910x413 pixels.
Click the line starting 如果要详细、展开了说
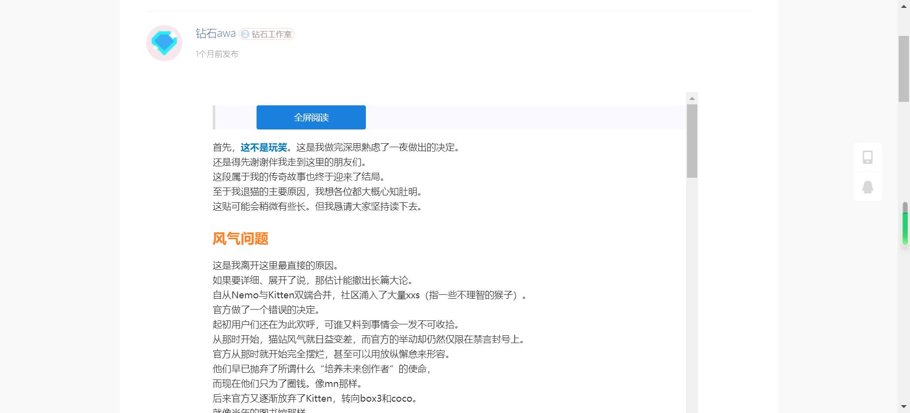click(x=313, y=280)
